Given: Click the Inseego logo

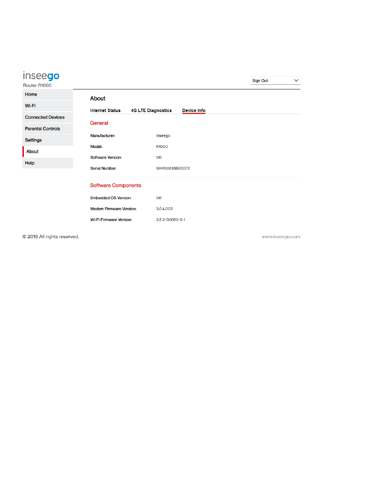Looking at the screenshot, I should pyautogui.click(x=41, y=76).
